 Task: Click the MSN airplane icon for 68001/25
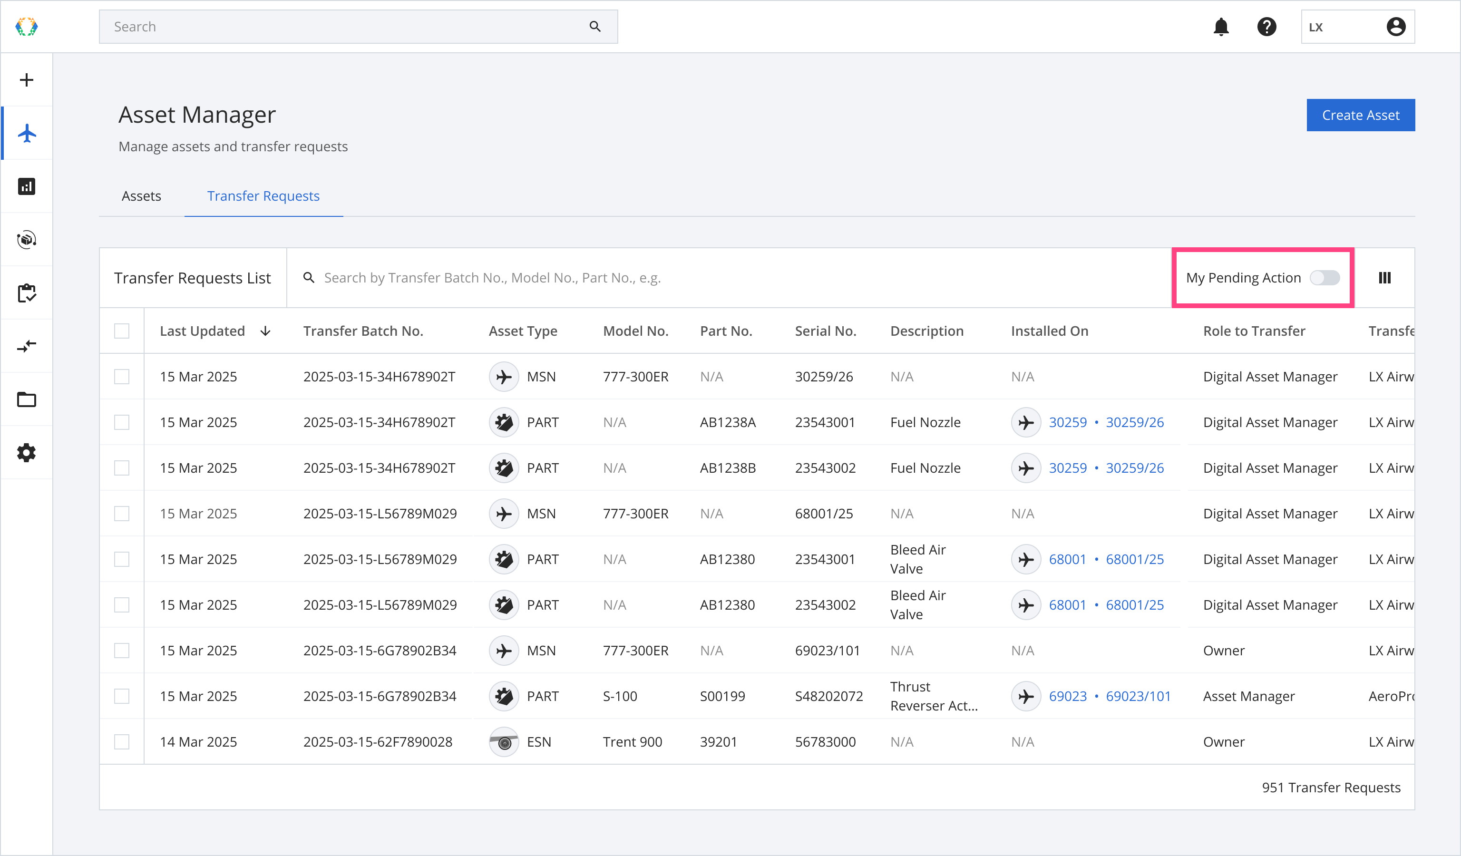point(504,514)
